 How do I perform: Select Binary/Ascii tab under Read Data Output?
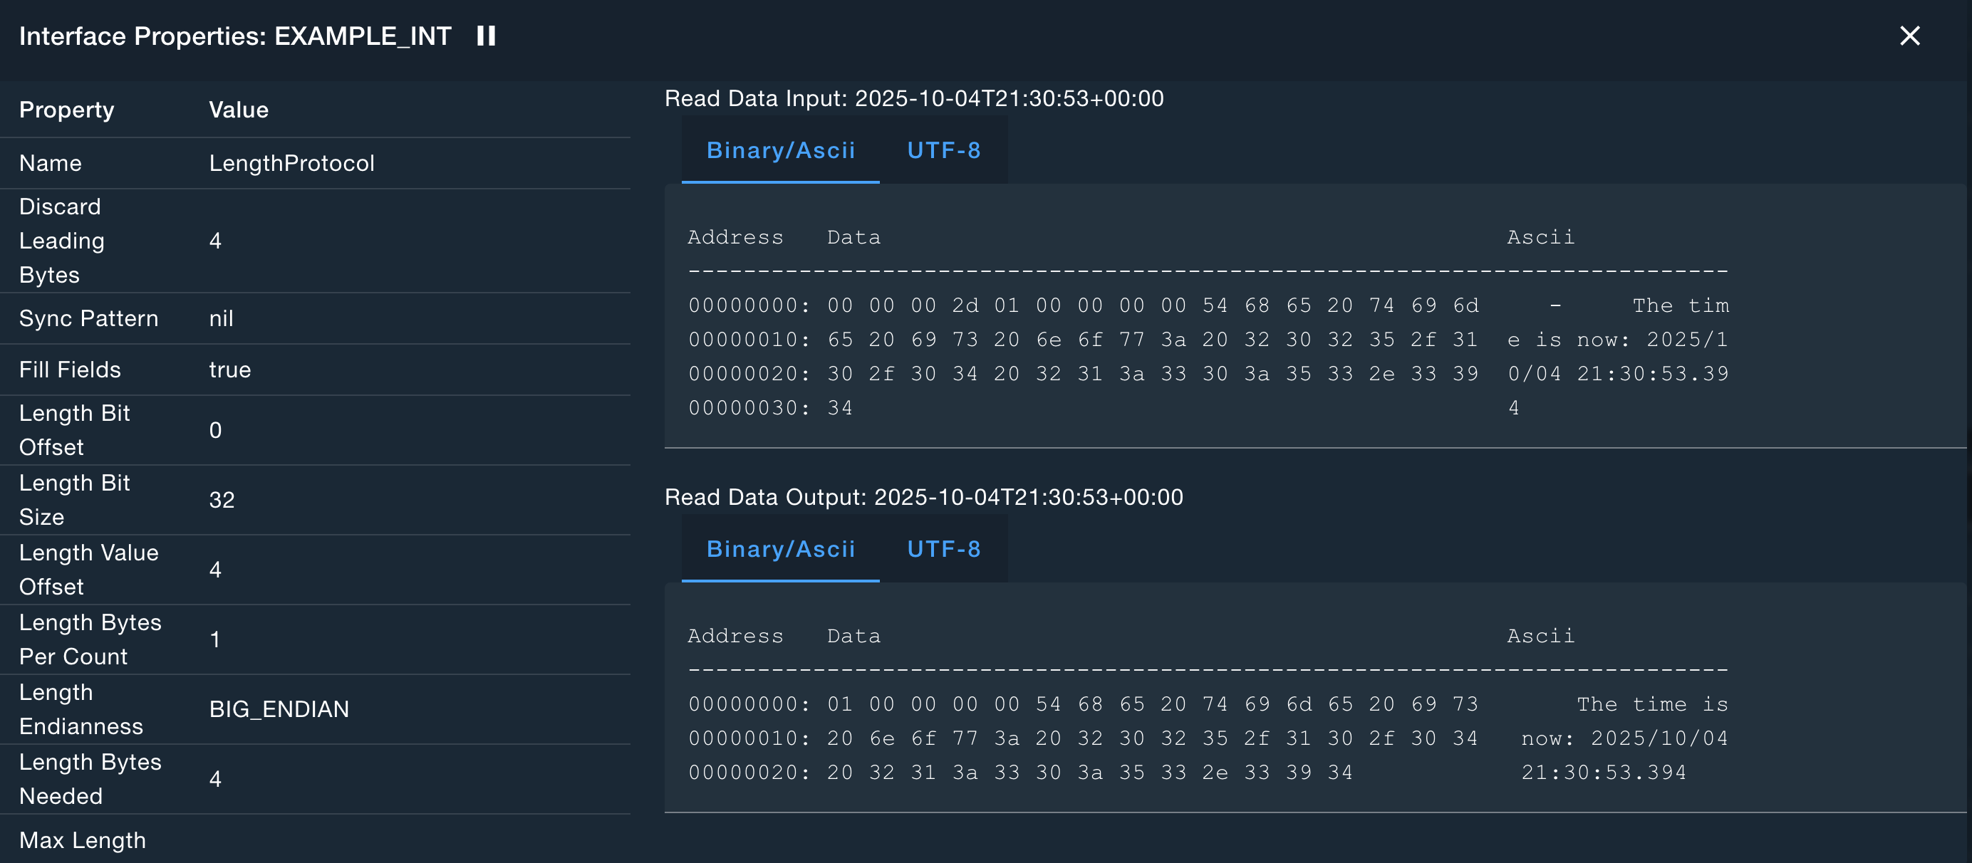pos(780,548)
